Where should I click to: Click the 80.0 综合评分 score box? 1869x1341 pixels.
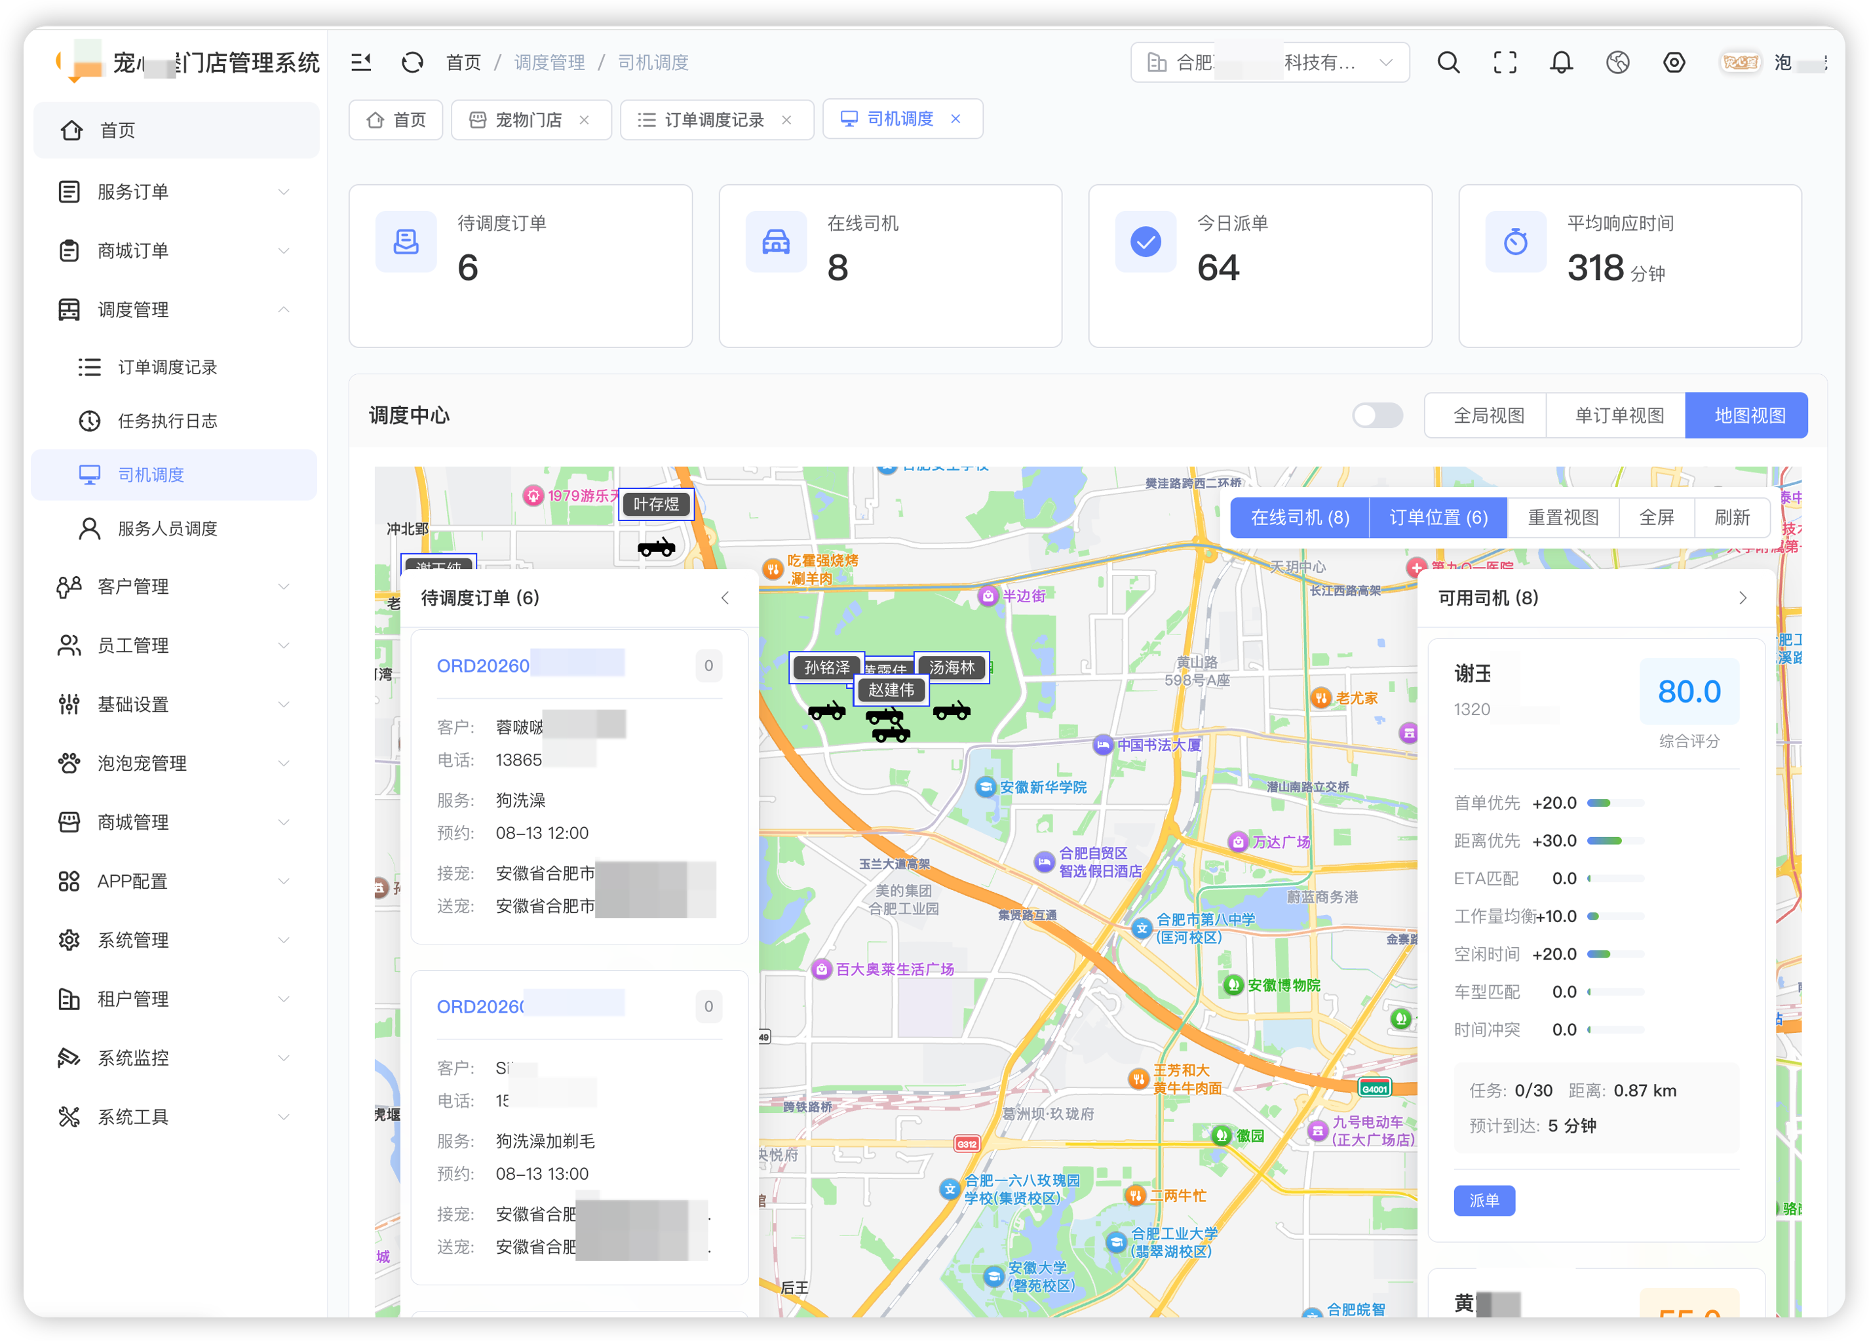tap(1689, 691)
